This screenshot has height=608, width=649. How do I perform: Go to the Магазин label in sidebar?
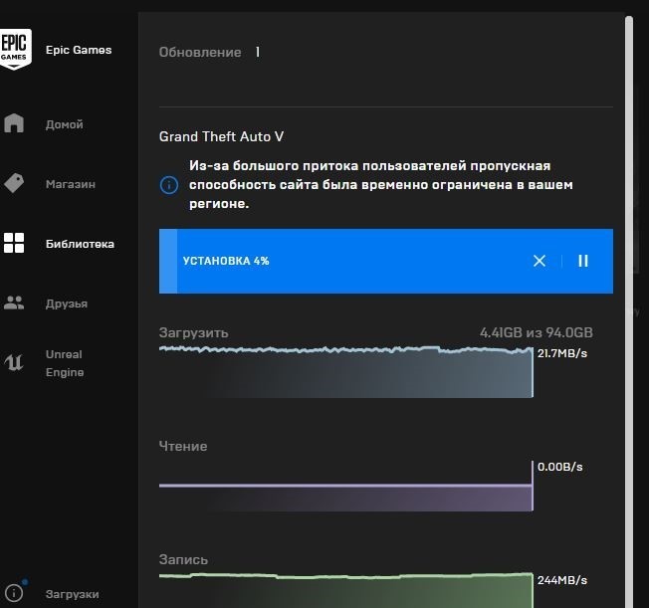pyautogui.click(x=71, y=184)
